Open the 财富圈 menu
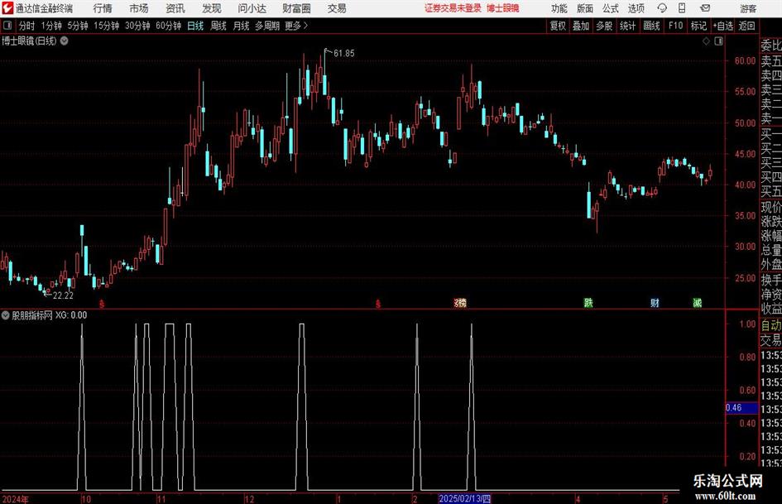Image resolution: width=782 pixels, height=504 pixels. pyautogui.click(x=296, y=8)
